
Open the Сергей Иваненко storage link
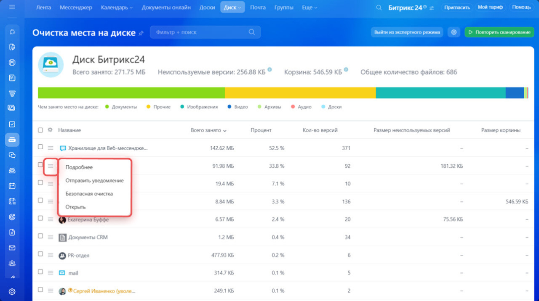pos(104,291)
